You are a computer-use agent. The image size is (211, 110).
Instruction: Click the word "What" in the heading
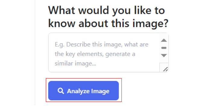[x=61, y=10]
